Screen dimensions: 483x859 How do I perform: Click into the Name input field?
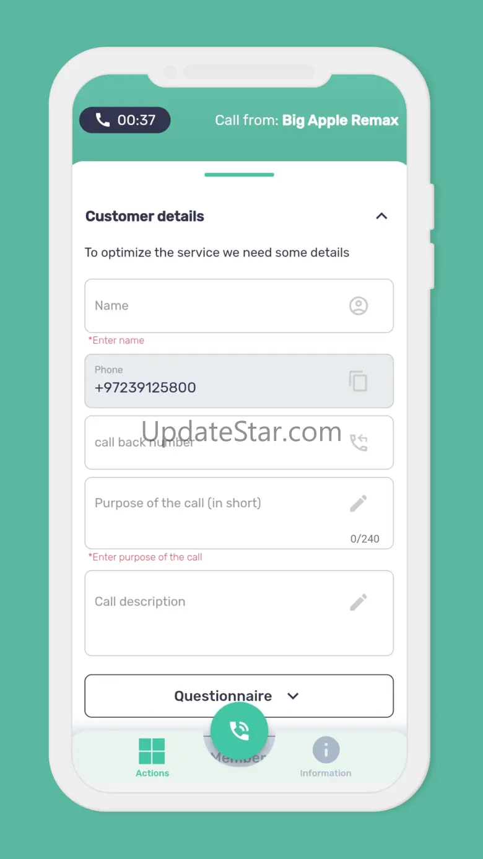239,306
